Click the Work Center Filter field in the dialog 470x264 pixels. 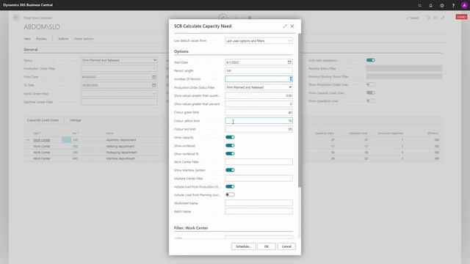(258, 162)
